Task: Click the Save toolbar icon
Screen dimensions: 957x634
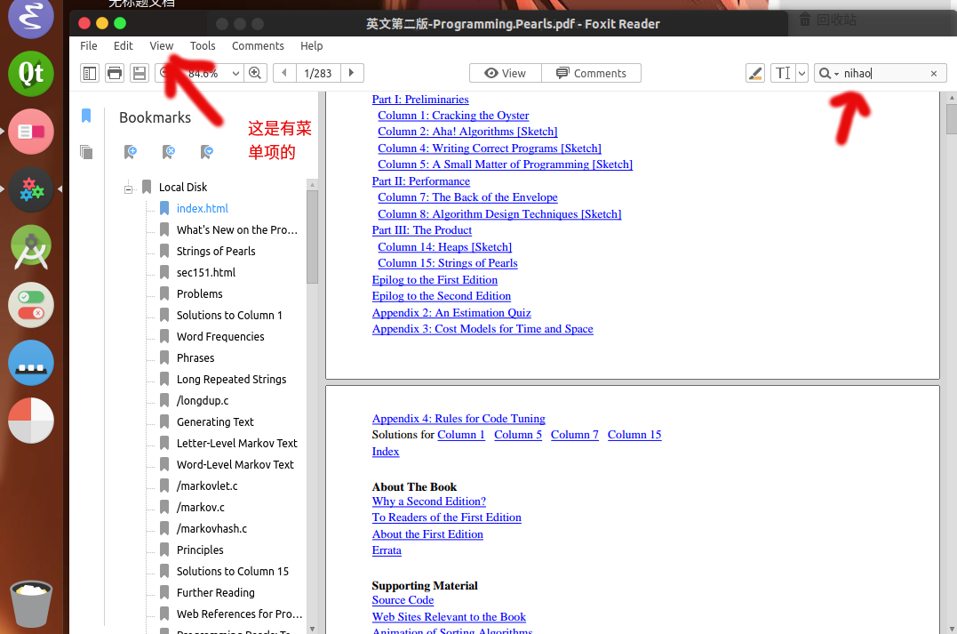Action: coord(140,73)
